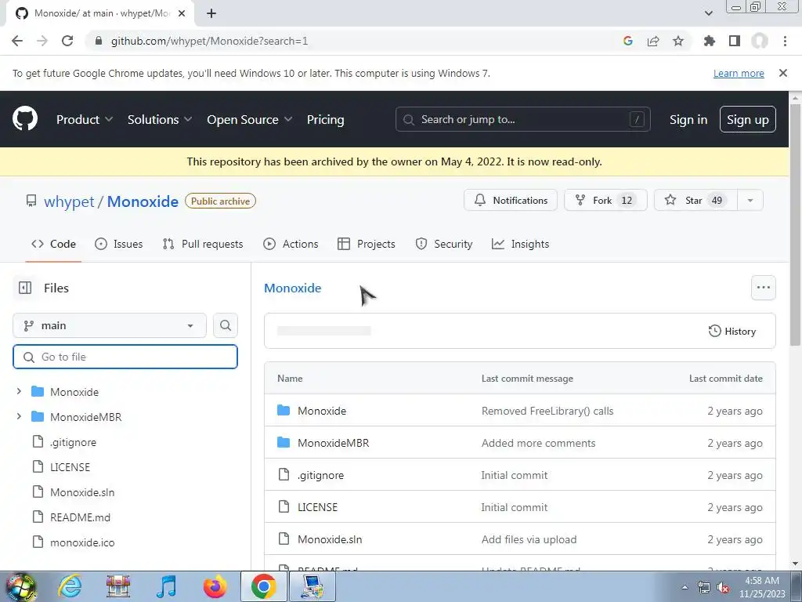
Task: Open the main branch dropdown
Action: point(110,325)
